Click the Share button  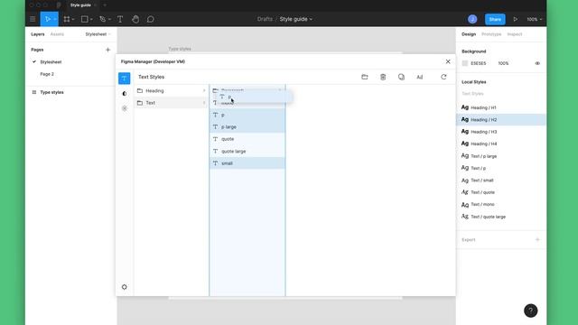point(495,19)
